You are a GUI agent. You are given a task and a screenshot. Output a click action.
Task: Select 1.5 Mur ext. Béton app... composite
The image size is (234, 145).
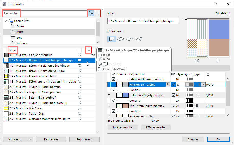[49, 82]
